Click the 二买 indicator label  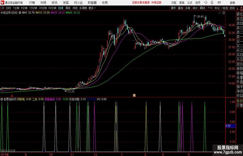(35, 99)
